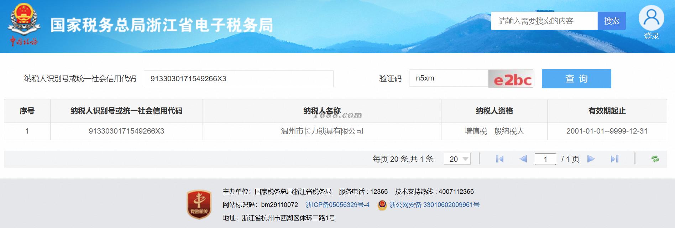Refresh the results table
675x228 pixels.
(x=655, y=159)
